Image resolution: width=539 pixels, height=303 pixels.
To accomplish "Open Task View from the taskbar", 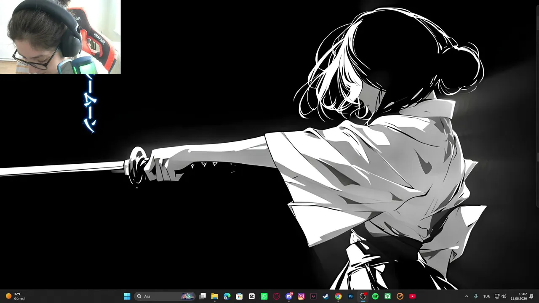I will tap(203, 296).
